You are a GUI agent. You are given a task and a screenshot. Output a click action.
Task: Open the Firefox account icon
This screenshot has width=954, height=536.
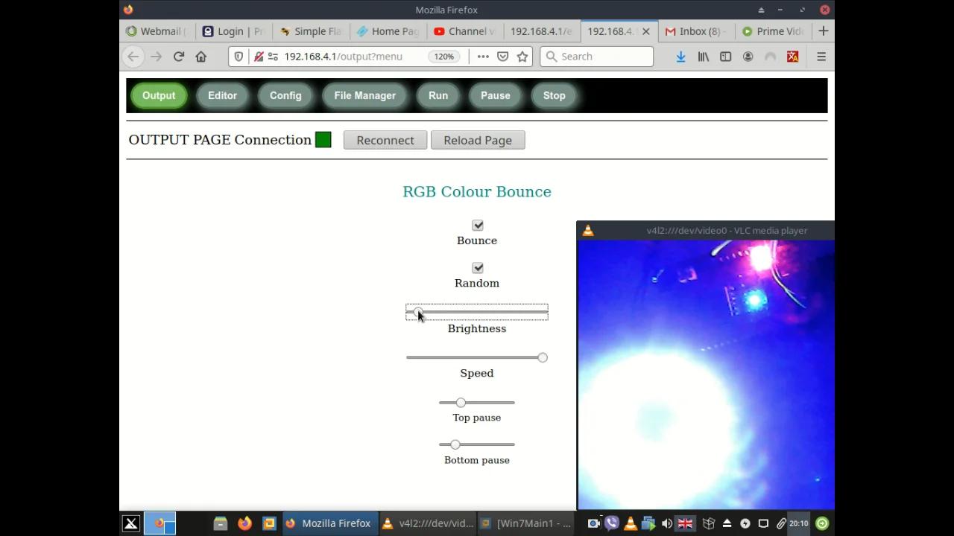pyautogui.click(x=748, y=57)
